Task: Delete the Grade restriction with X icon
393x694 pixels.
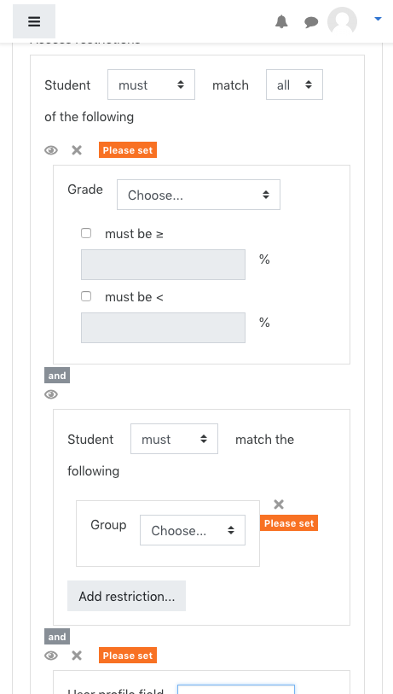Action: click(x=77, y=150)
